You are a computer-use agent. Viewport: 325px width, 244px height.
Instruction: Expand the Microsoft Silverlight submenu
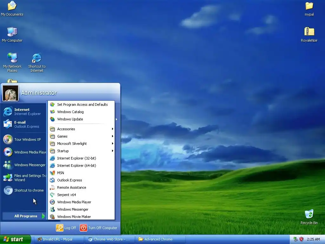(x=81, y=144)
